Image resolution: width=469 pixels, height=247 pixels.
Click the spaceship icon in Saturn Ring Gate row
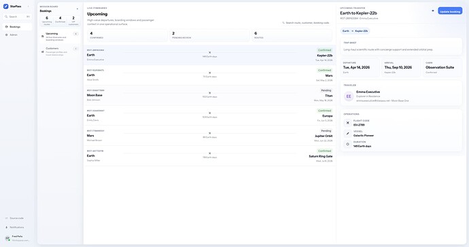click(x=209, y=153)
